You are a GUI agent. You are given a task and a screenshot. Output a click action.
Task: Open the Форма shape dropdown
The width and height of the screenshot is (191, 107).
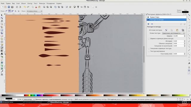click(35, 11)
